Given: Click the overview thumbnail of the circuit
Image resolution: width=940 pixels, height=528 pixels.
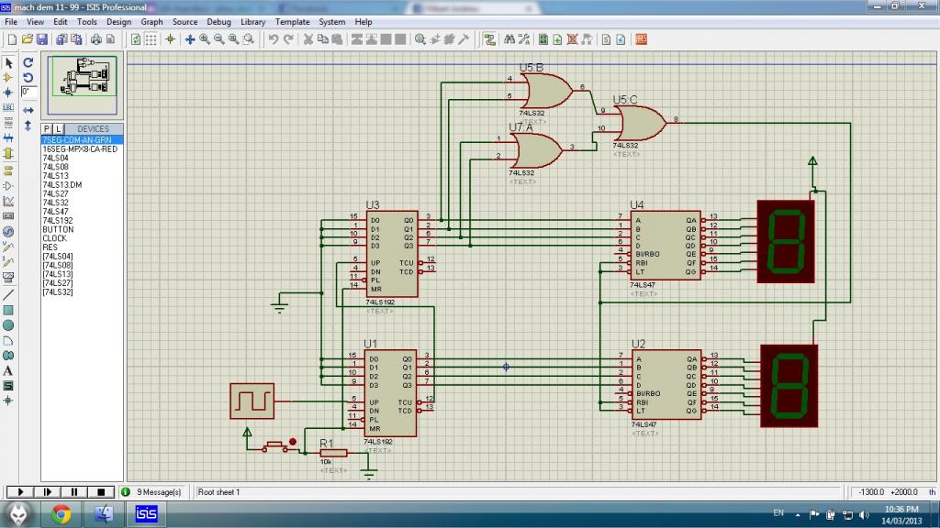Looking at the screenshot, I should pyautogui.click(x=83, y=84).
